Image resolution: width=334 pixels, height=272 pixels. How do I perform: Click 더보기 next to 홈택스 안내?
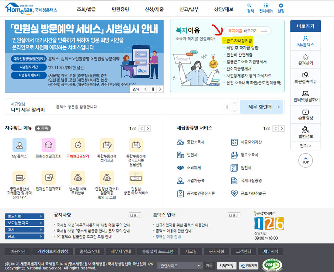234,215
